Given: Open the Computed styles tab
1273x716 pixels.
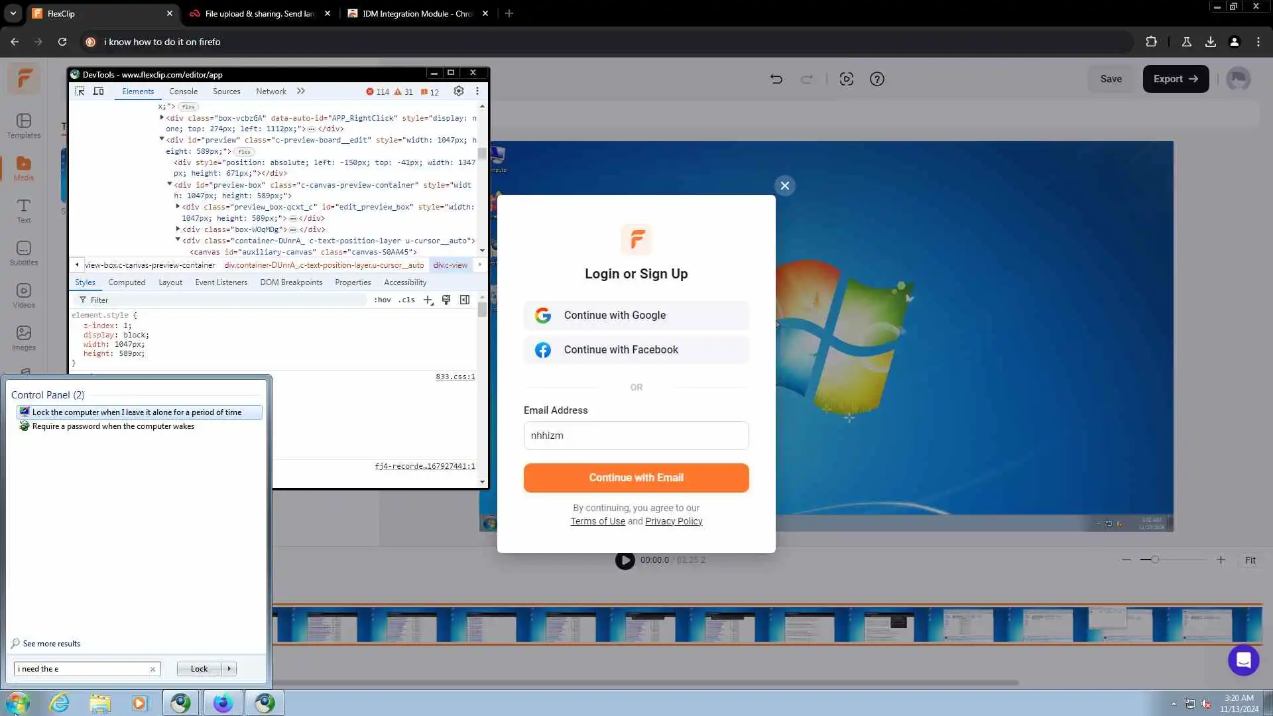Looking at the screenshot, I should pos(127,282).
